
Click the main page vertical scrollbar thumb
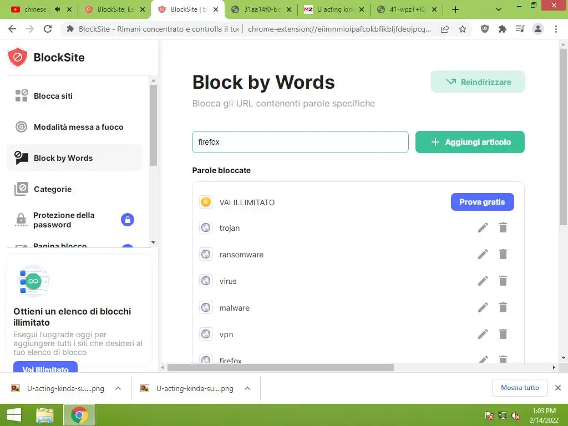[563, 137]
